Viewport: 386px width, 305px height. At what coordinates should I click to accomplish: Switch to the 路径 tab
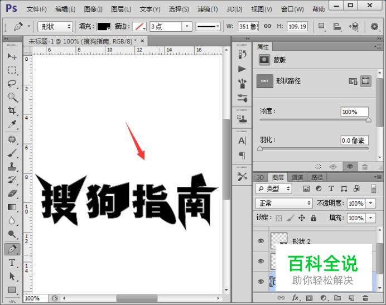(317, 177)
